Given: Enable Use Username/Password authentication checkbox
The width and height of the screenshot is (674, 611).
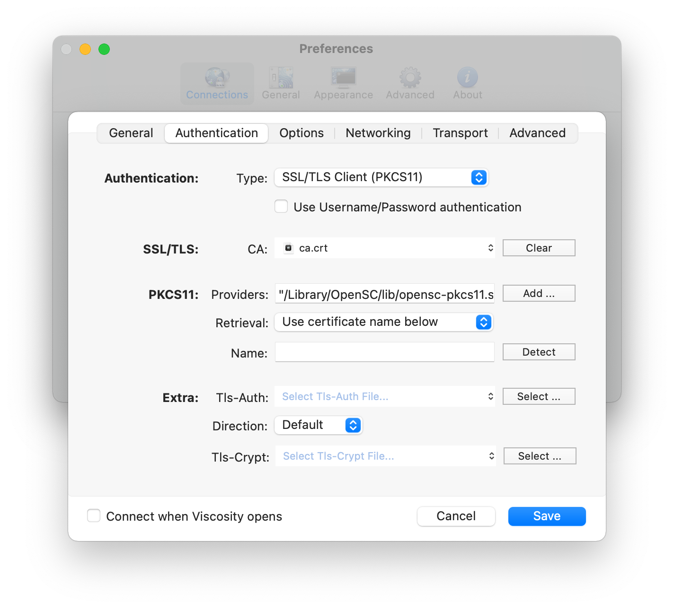Looking at the screenshot, I should coord(281,207).
